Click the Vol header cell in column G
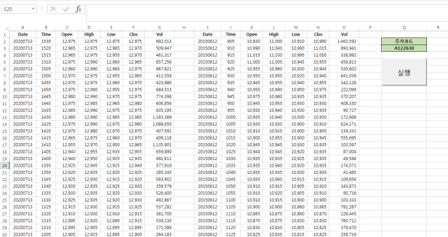 (159, 34)
